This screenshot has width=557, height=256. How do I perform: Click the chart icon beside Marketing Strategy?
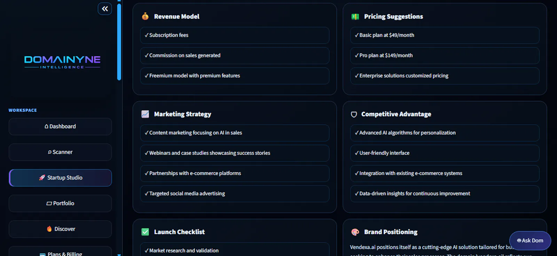pyautogui.click(x=145, y=114)
